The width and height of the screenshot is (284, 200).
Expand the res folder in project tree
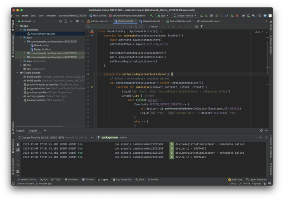pos(21,64)
